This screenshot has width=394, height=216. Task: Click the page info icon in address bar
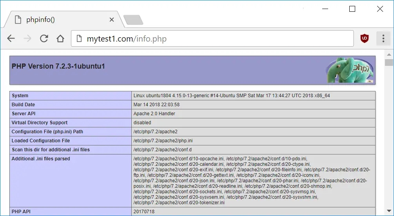pos(79,39)
